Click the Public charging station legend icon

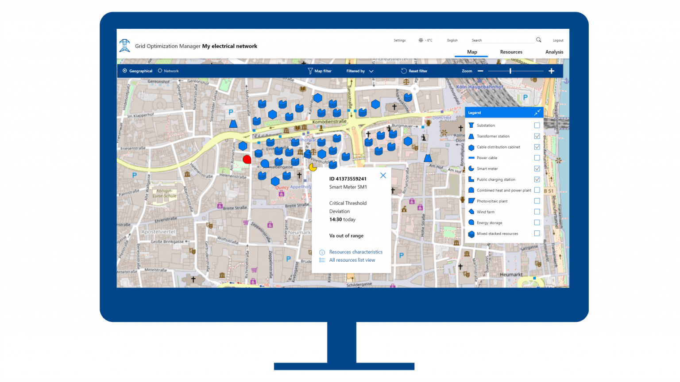click(x=471, y=179)
